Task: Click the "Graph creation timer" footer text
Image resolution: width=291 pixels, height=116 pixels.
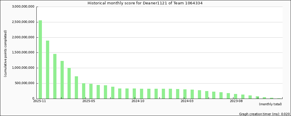Action: coord(264,114)
